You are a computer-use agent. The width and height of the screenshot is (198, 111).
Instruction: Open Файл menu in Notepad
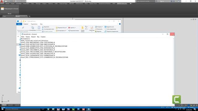[x=23, y=37]
